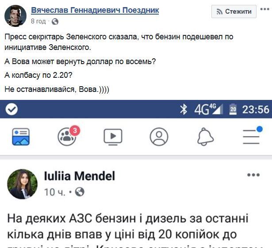The width and height of the screenshot is (272, 248).
Task: Click Вячеслав Поездник's profile avatar
Action: tap(15, 16)
